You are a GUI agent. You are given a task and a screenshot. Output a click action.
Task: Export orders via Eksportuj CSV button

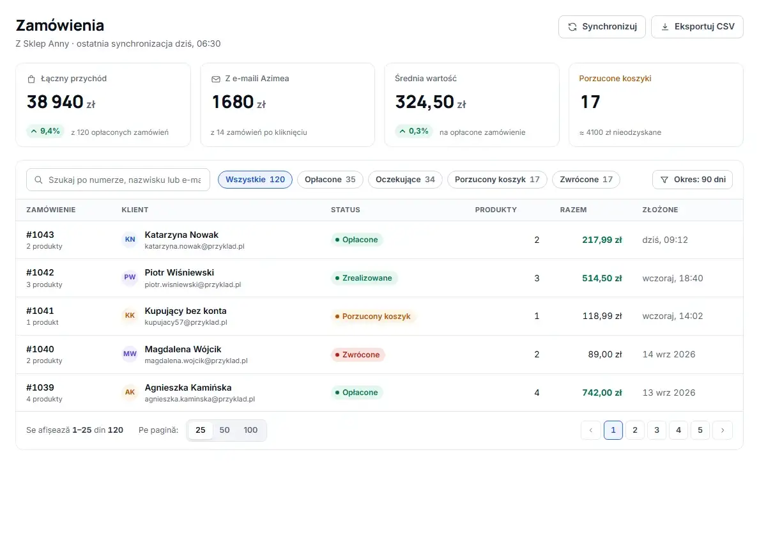click(697, 27)
